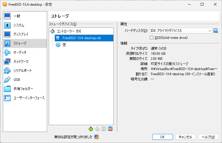The width and height of the screenshot is (222, 143).
Task: Click the 共有フォルダー folder icon
Action: click(x=7, y=89)
